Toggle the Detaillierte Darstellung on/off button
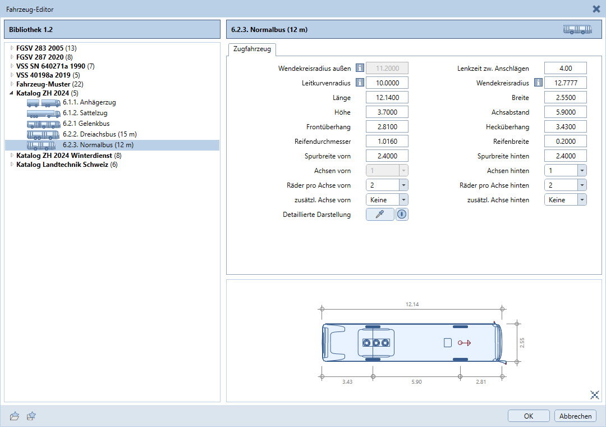606x427 pixels. 402,215
